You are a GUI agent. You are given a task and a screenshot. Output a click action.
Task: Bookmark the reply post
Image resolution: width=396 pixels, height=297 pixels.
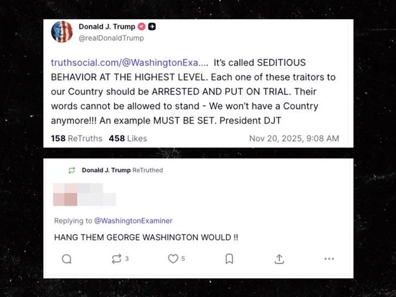tap(229, 259)
